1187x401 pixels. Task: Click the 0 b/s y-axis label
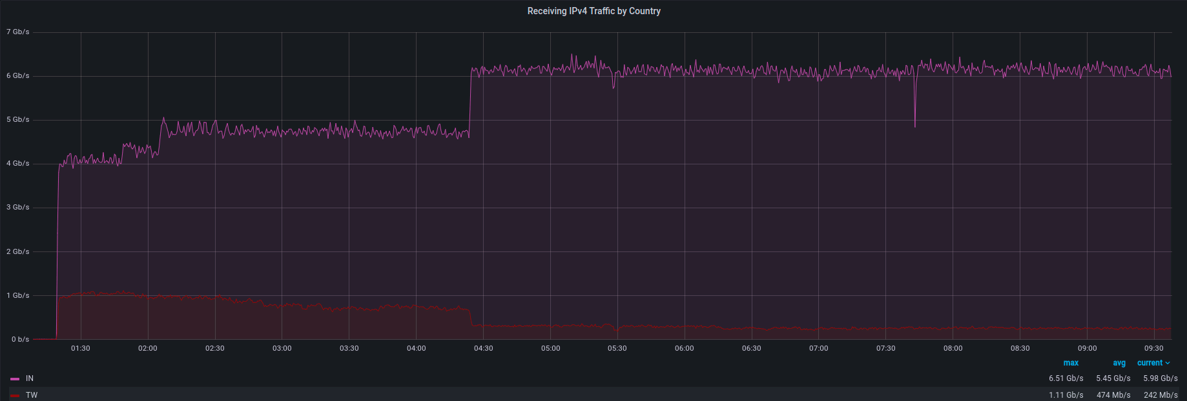tap(20, 339)
